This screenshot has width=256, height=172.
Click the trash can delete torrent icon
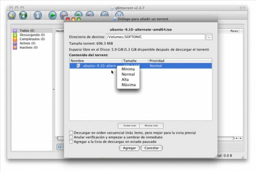click(38, 15)
